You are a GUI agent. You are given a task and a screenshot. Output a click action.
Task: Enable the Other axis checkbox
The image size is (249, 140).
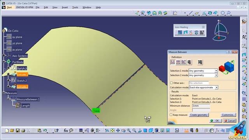pos(171,83)
